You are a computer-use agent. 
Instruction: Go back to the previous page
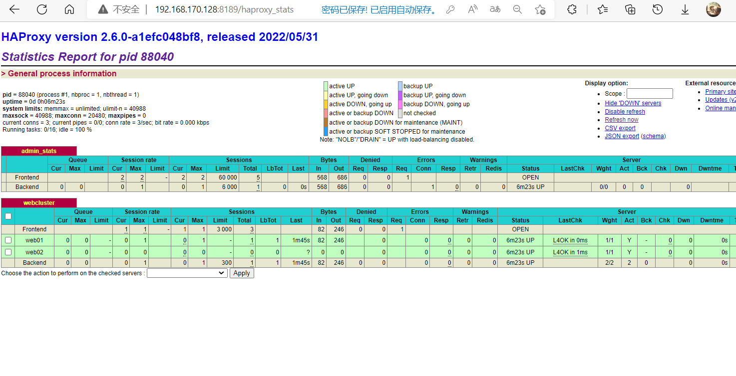14,9
